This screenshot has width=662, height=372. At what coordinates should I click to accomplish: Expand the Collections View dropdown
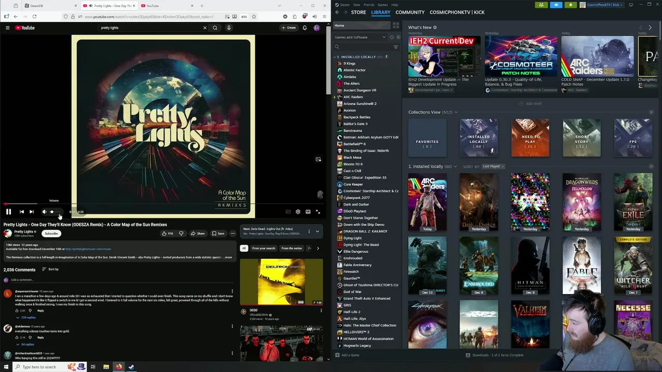point(456,112)
